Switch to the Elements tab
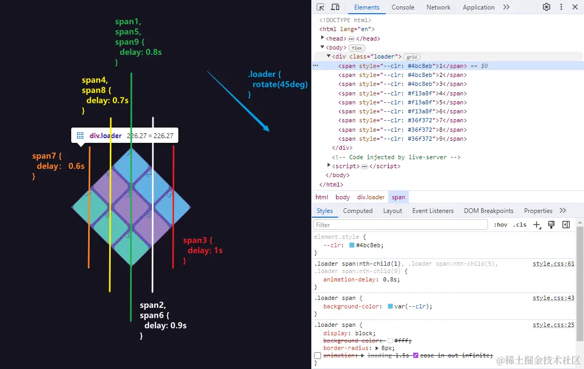The height and width of the screenshot is (369, 584). tap(367, 7)
